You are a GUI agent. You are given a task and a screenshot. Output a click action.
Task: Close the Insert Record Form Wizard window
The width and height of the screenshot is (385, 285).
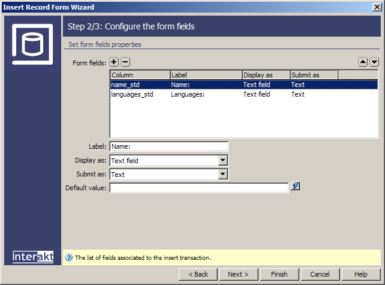click(x=376, y=7)
